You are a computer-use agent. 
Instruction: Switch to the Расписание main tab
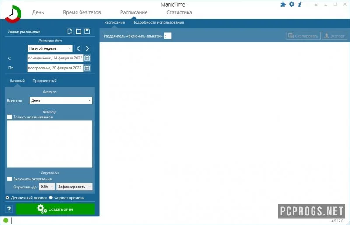134,12
